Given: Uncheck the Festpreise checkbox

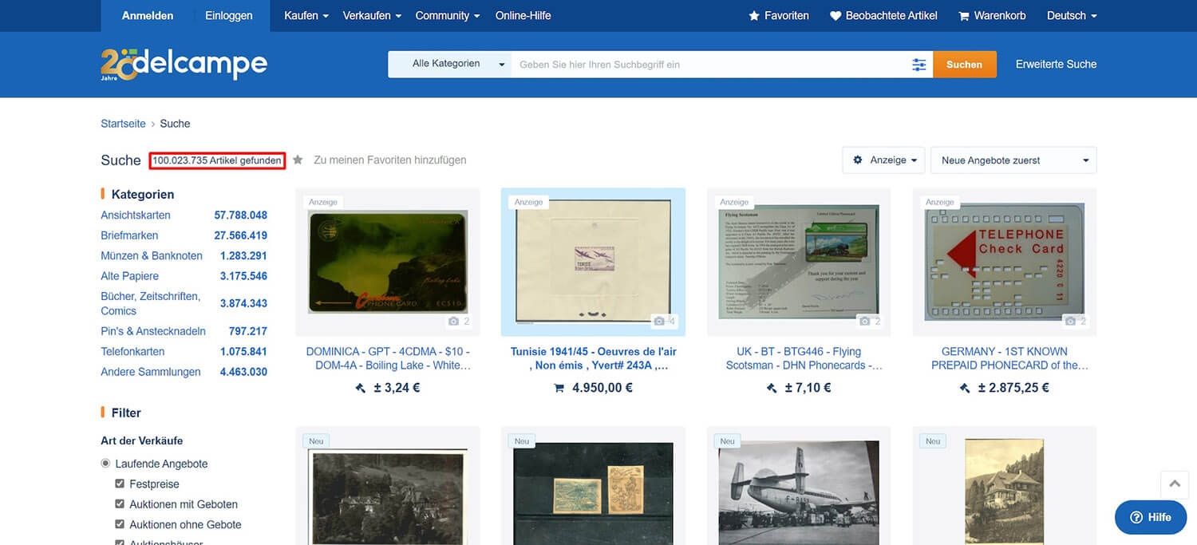Looking at the screenshot, I should point(120,484).
